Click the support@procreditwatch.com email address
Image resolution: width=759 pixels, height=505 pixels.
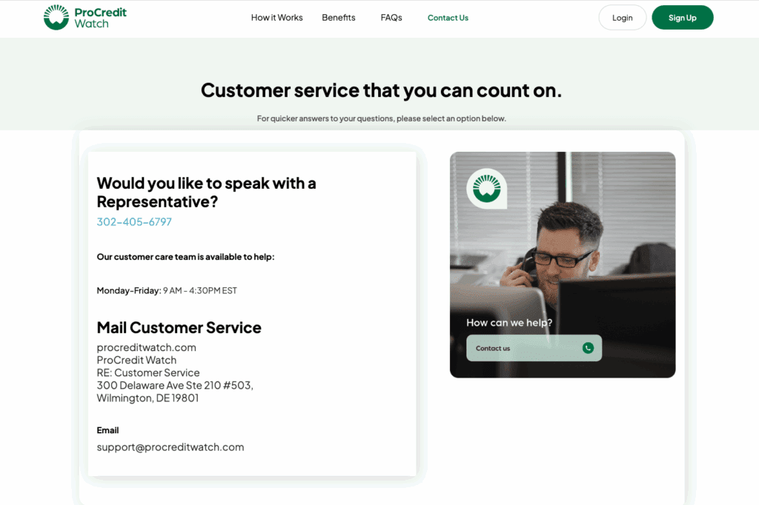point(170,447)
